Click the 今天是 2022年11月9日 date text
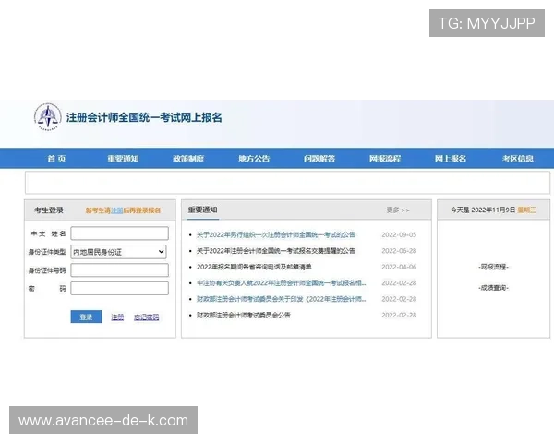The width and height of the screenshot is (554, 443). coord(483,210)
